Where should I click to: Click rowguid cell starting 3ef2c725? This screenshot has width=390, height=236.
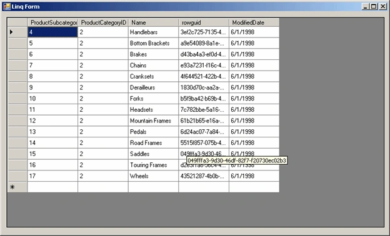204,32
